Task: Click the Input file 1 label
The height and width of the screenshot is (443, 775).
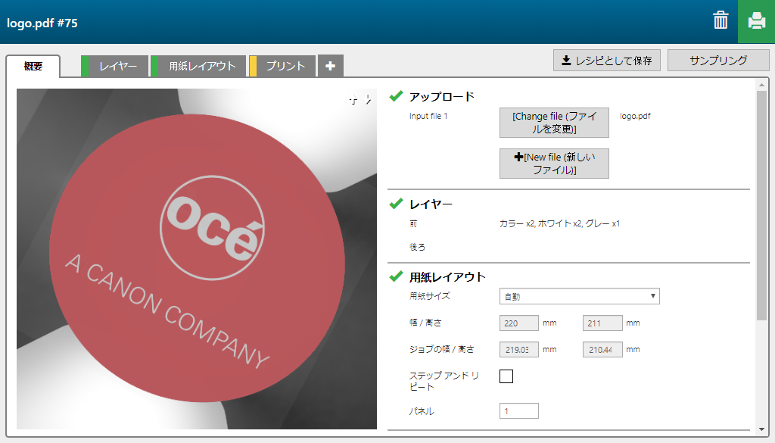Action: (428, 116)
